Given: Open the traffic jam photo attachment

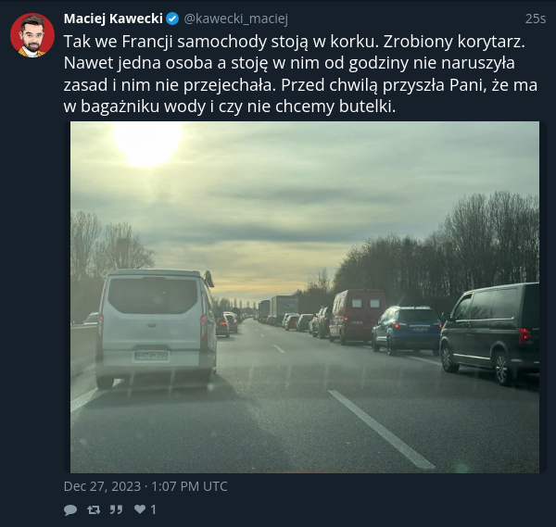Looking at the screenshot, I should point(305,297).
